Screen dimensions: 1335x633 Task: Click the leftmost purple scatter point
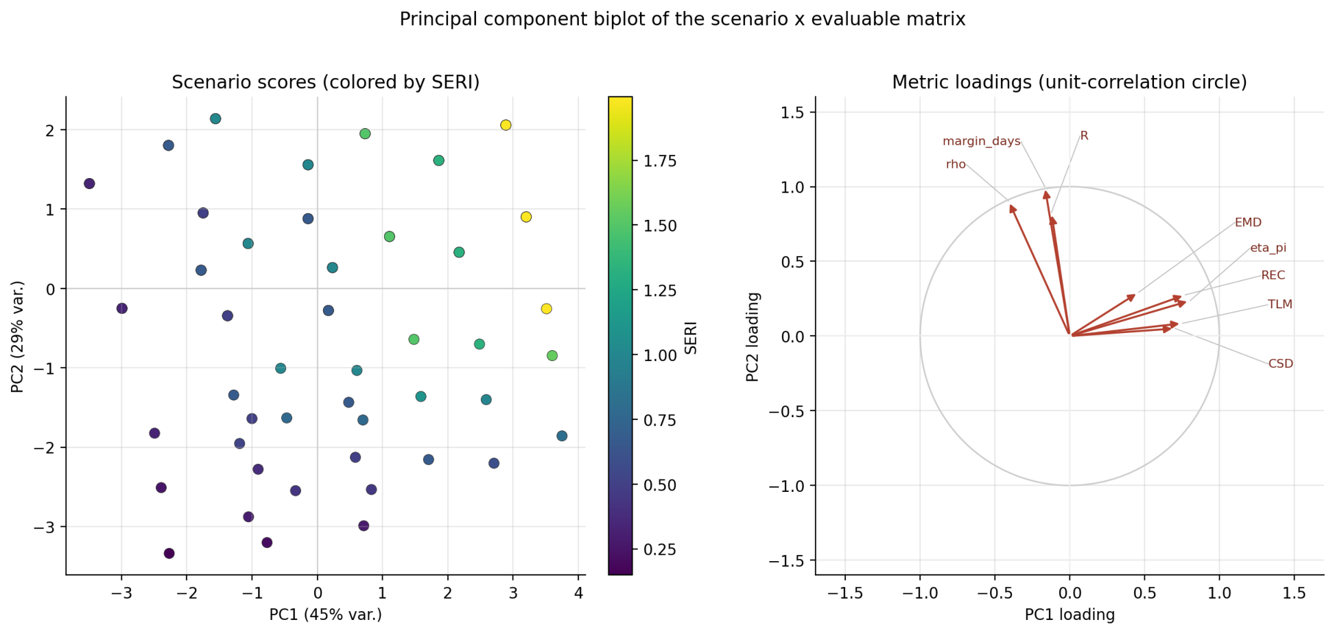point(89,184)
